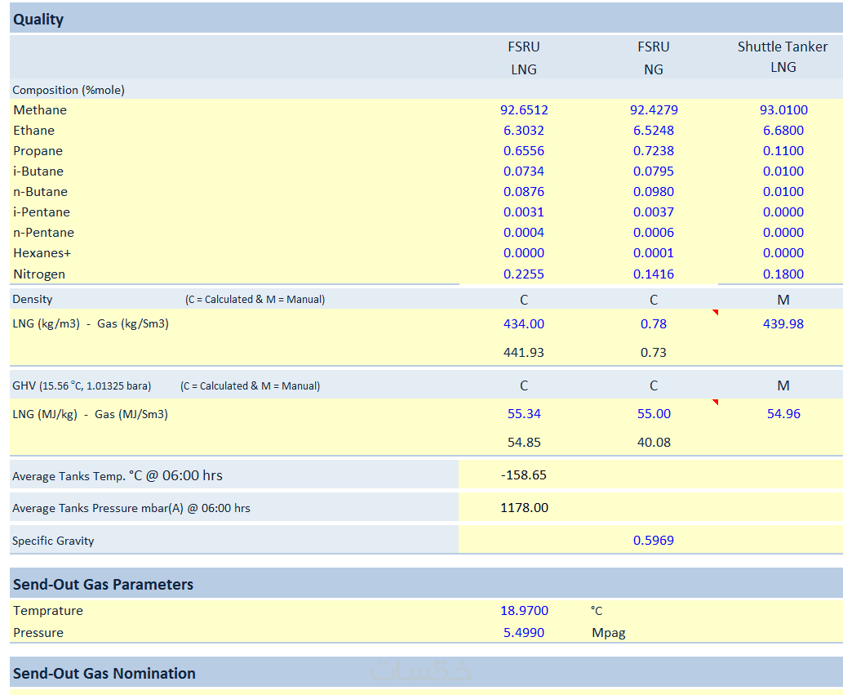Screen dimensions: 843x695
Task: Click Shuttle Tanker Propane value 0.1100
Action: (783, 150)
